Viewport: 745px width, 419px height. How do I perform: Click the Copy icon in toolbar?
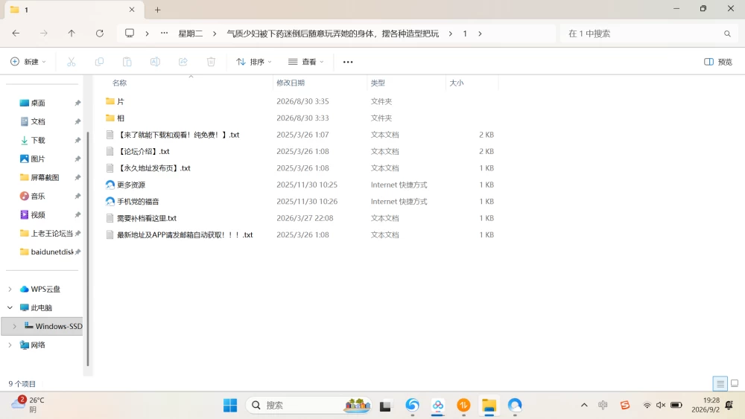(x=99, y=62)
